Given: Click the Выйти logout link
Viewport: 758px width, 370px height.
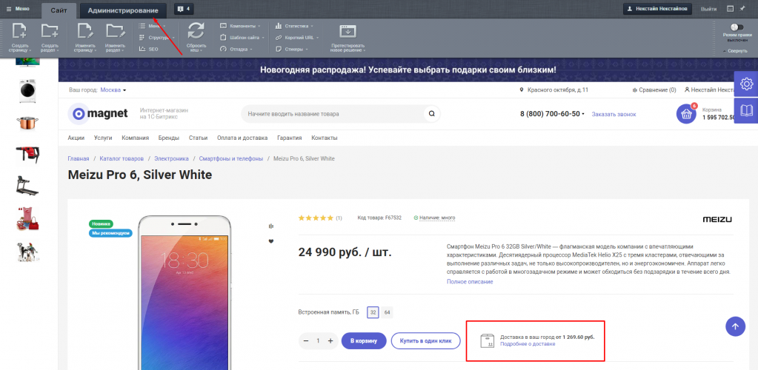Looking at the screenshot, I should point(708,9).
